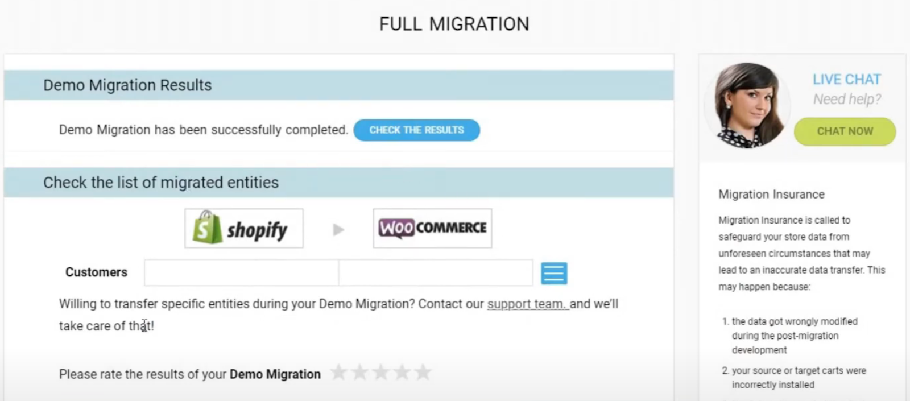Open the support team link
Screen dimensions: 910x401
(x=528, y=304)
